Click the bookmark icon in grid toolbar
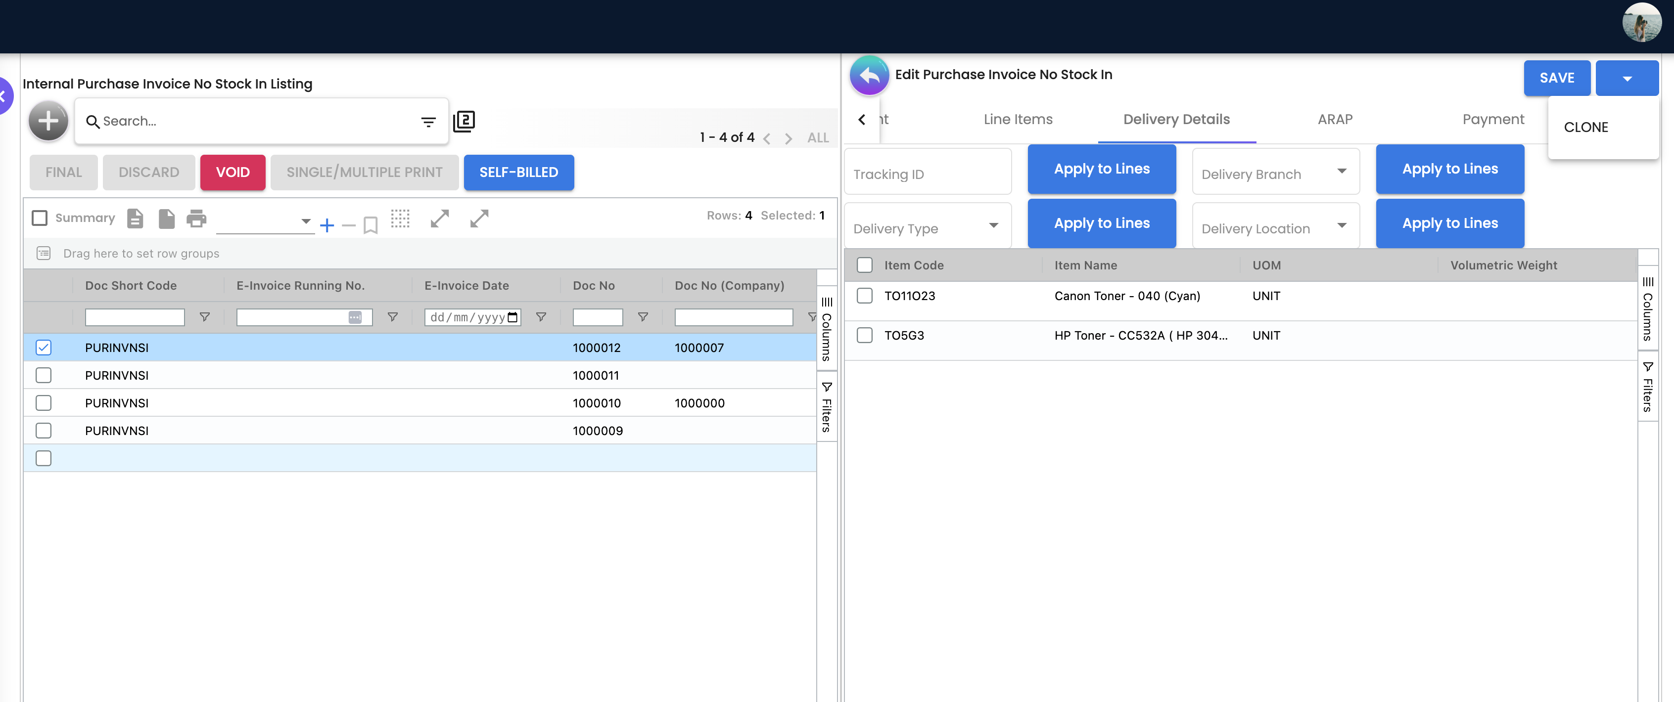 (371, 225)
